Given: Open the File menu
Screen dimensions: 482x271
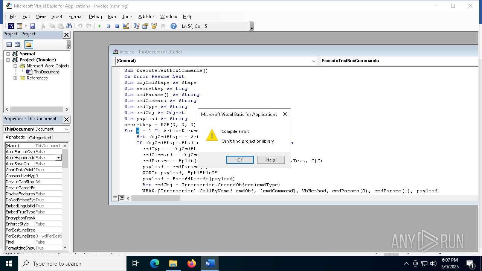Looking at the screenshot, I should pyautogui.click(x=13, y=17).
